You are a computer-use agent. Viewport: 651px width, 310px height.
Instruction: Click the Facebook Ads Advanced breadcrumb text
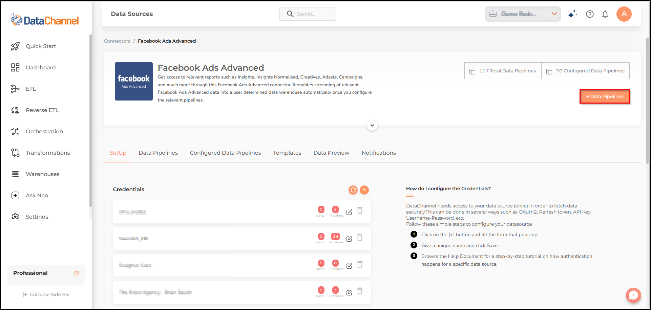point(167,41)
